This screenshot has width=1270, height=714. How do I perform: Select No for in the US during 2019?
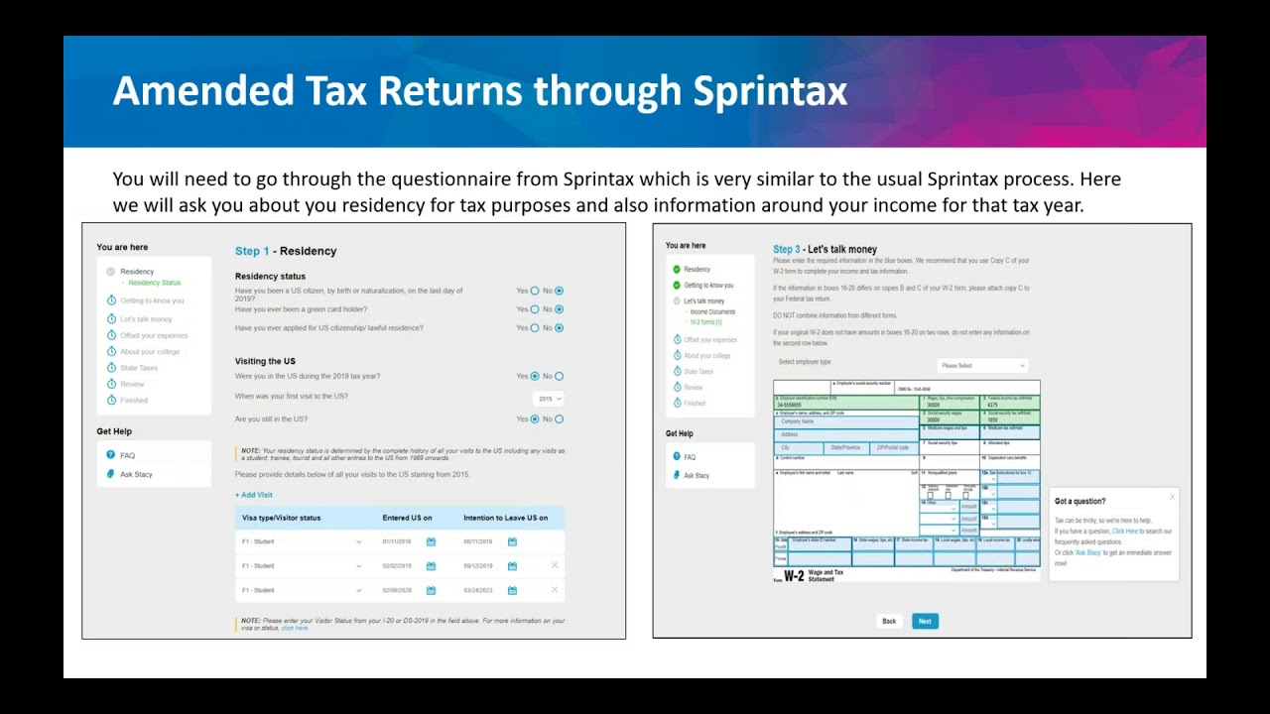tap(560, 376)
